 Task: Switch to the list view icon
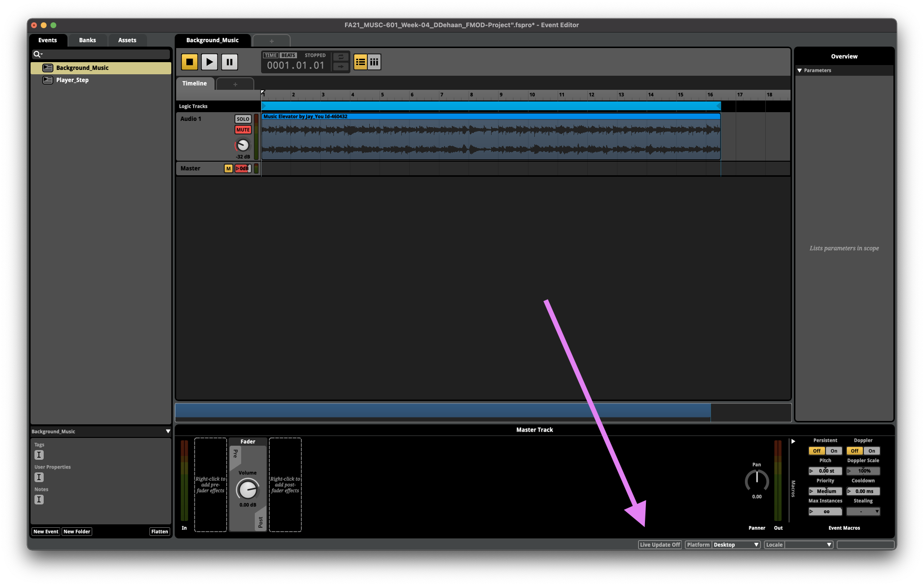[360, 62]
